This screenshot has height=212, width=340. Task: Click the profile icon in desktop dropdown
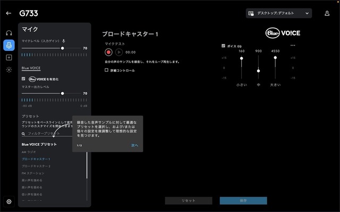click(x=251, y=13)
